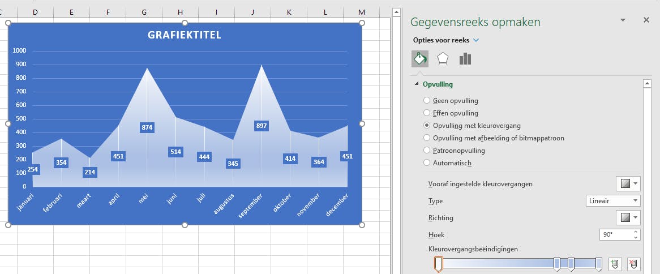Click the 'januari' axis label

(x=25, y=202)
